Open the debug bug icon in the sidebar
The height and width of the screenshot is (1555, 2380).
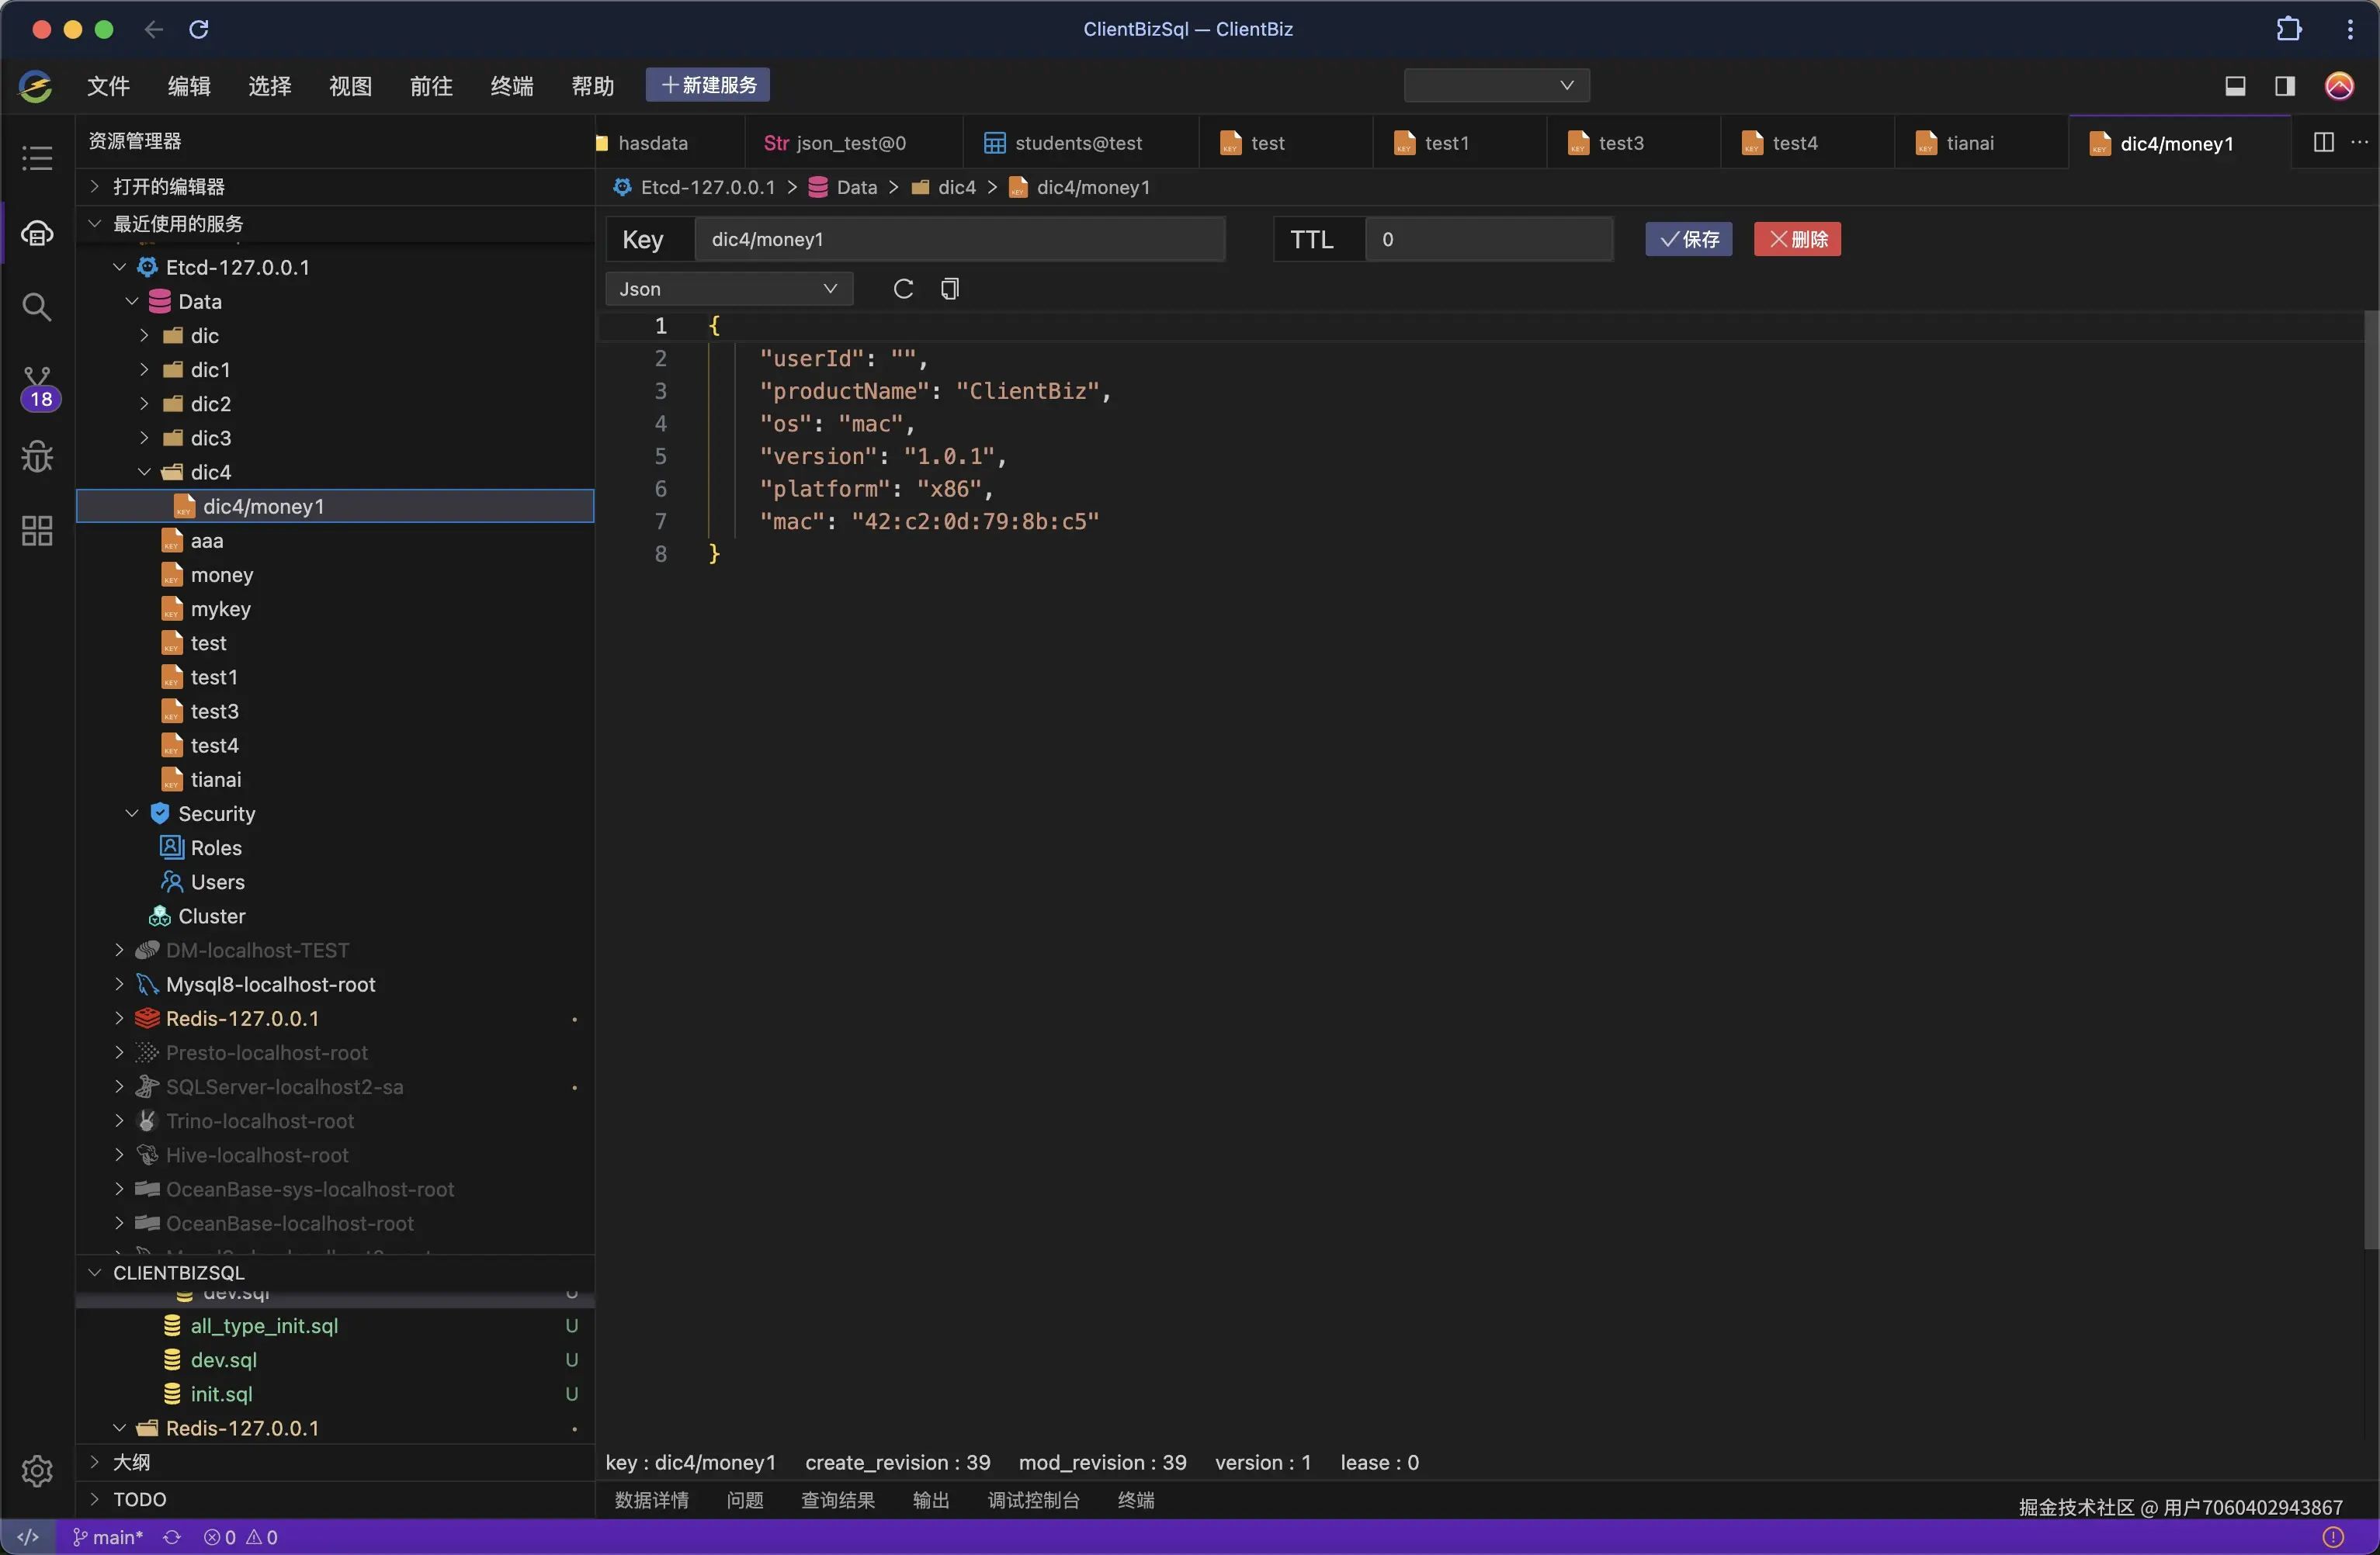[37, 457]
